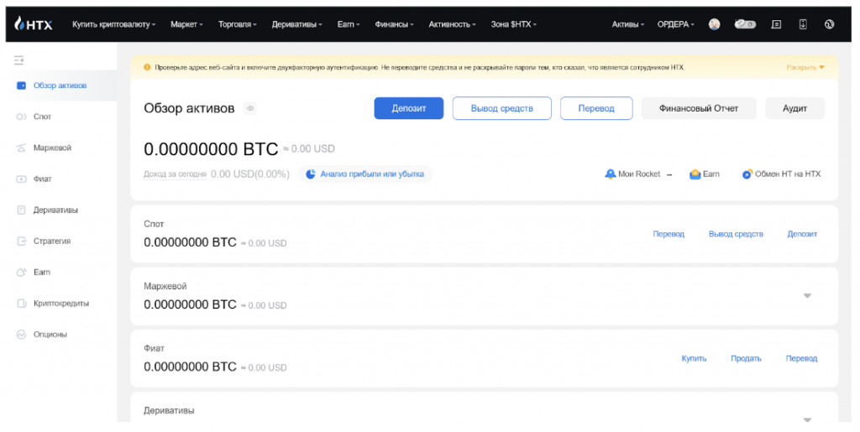Click the blue Депозит button
The width and height of the screenshot is (860, 432).
[x=408, y=108]
